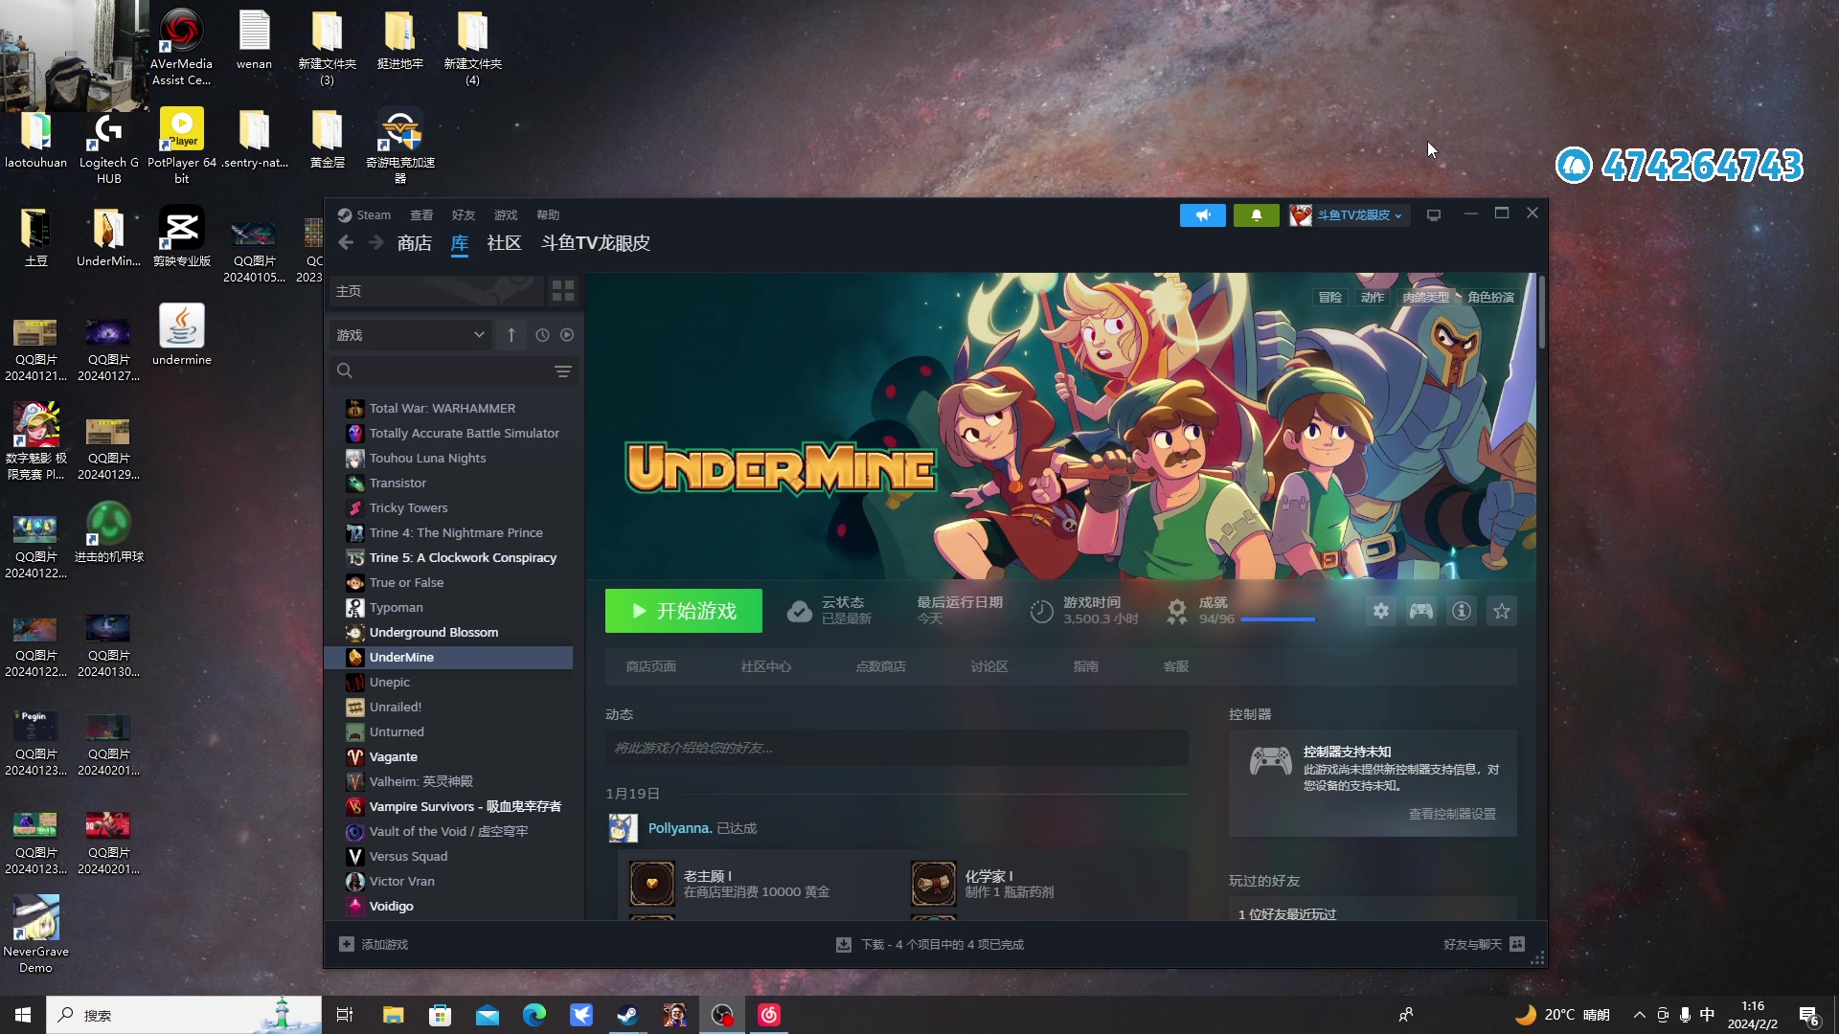
Task: Open the 好友 menu
Action: [x=464, y=215]
